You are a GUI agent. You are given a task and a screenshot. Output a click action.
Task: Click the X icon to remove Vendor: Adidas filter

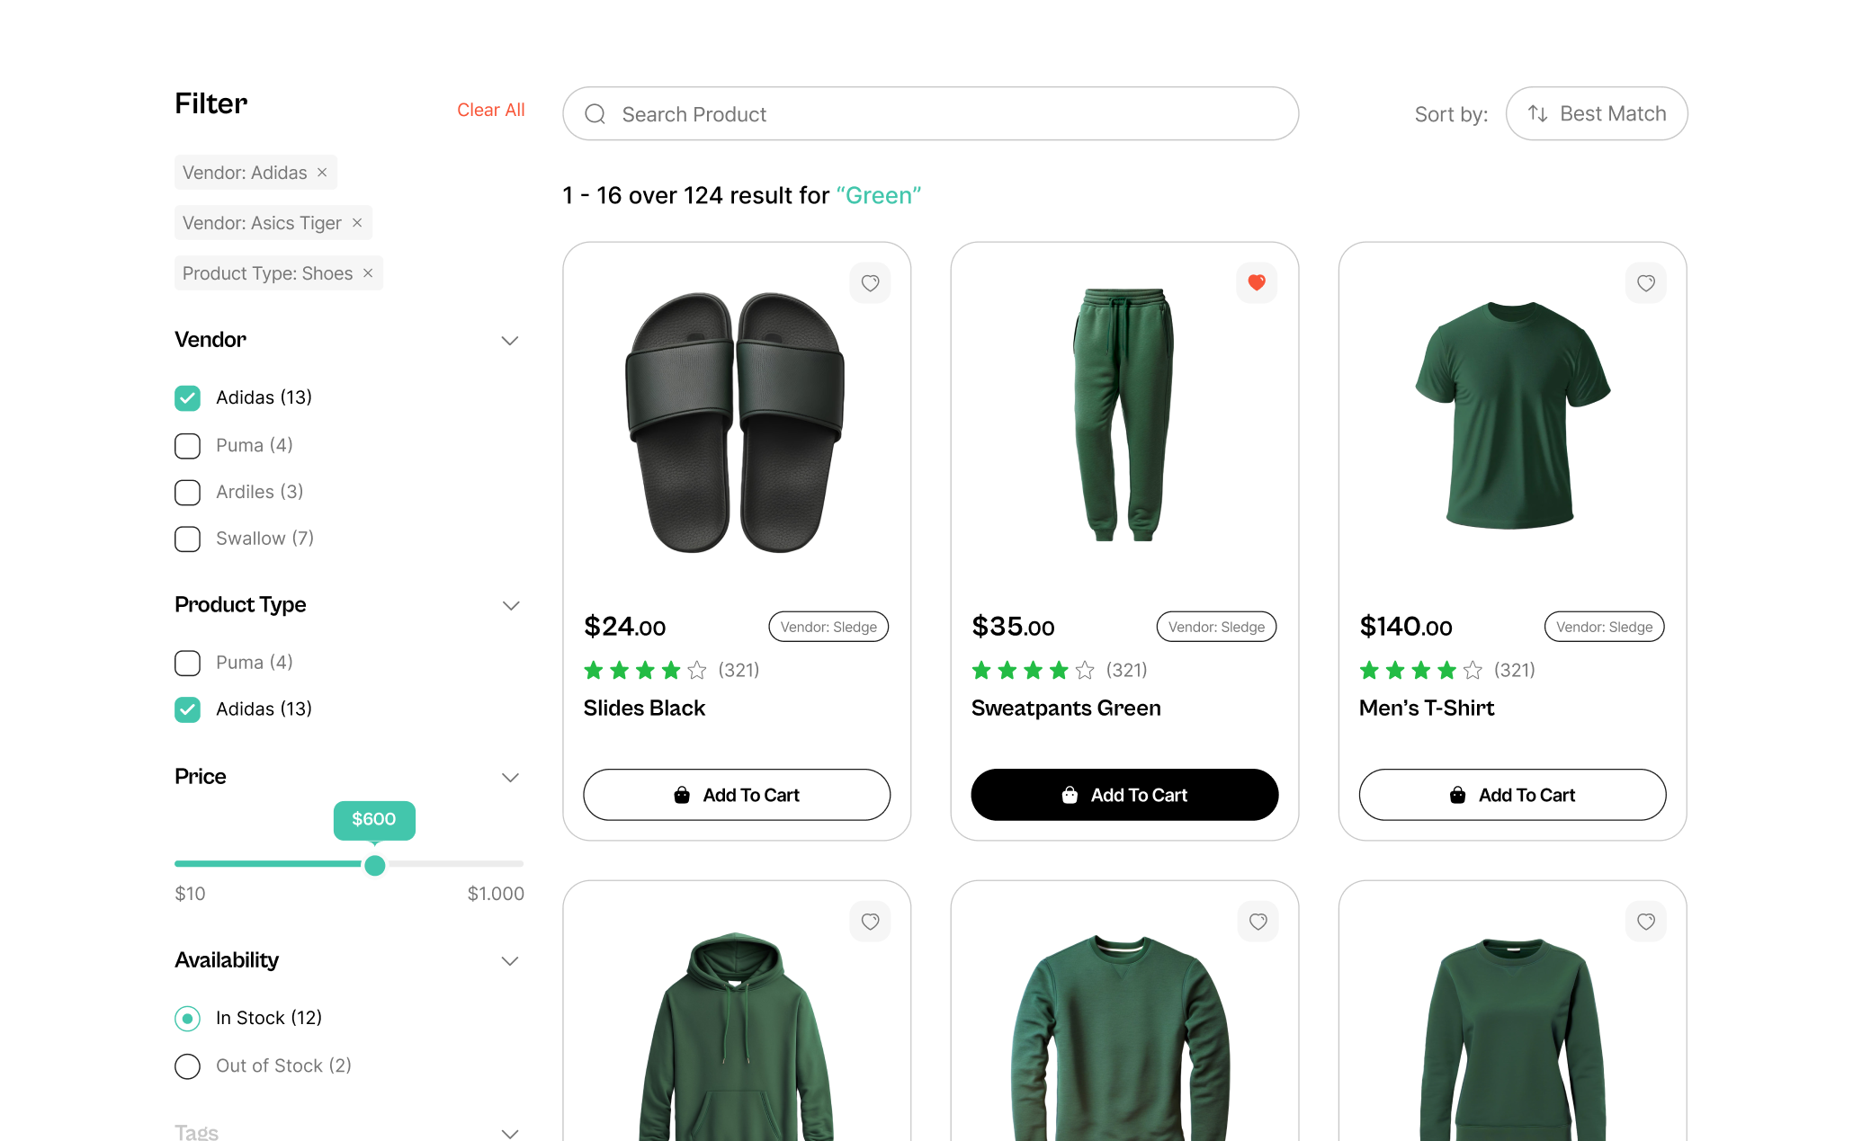[325, 172]
